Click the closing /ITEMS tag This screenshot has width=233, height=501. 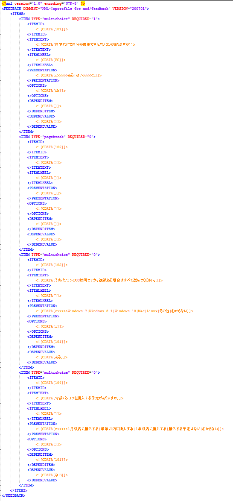(x=18, y=490)
